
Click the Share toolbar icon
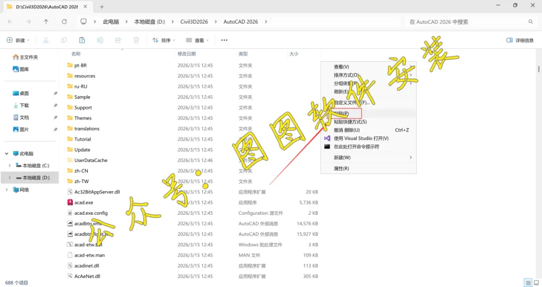pos(118,40)
